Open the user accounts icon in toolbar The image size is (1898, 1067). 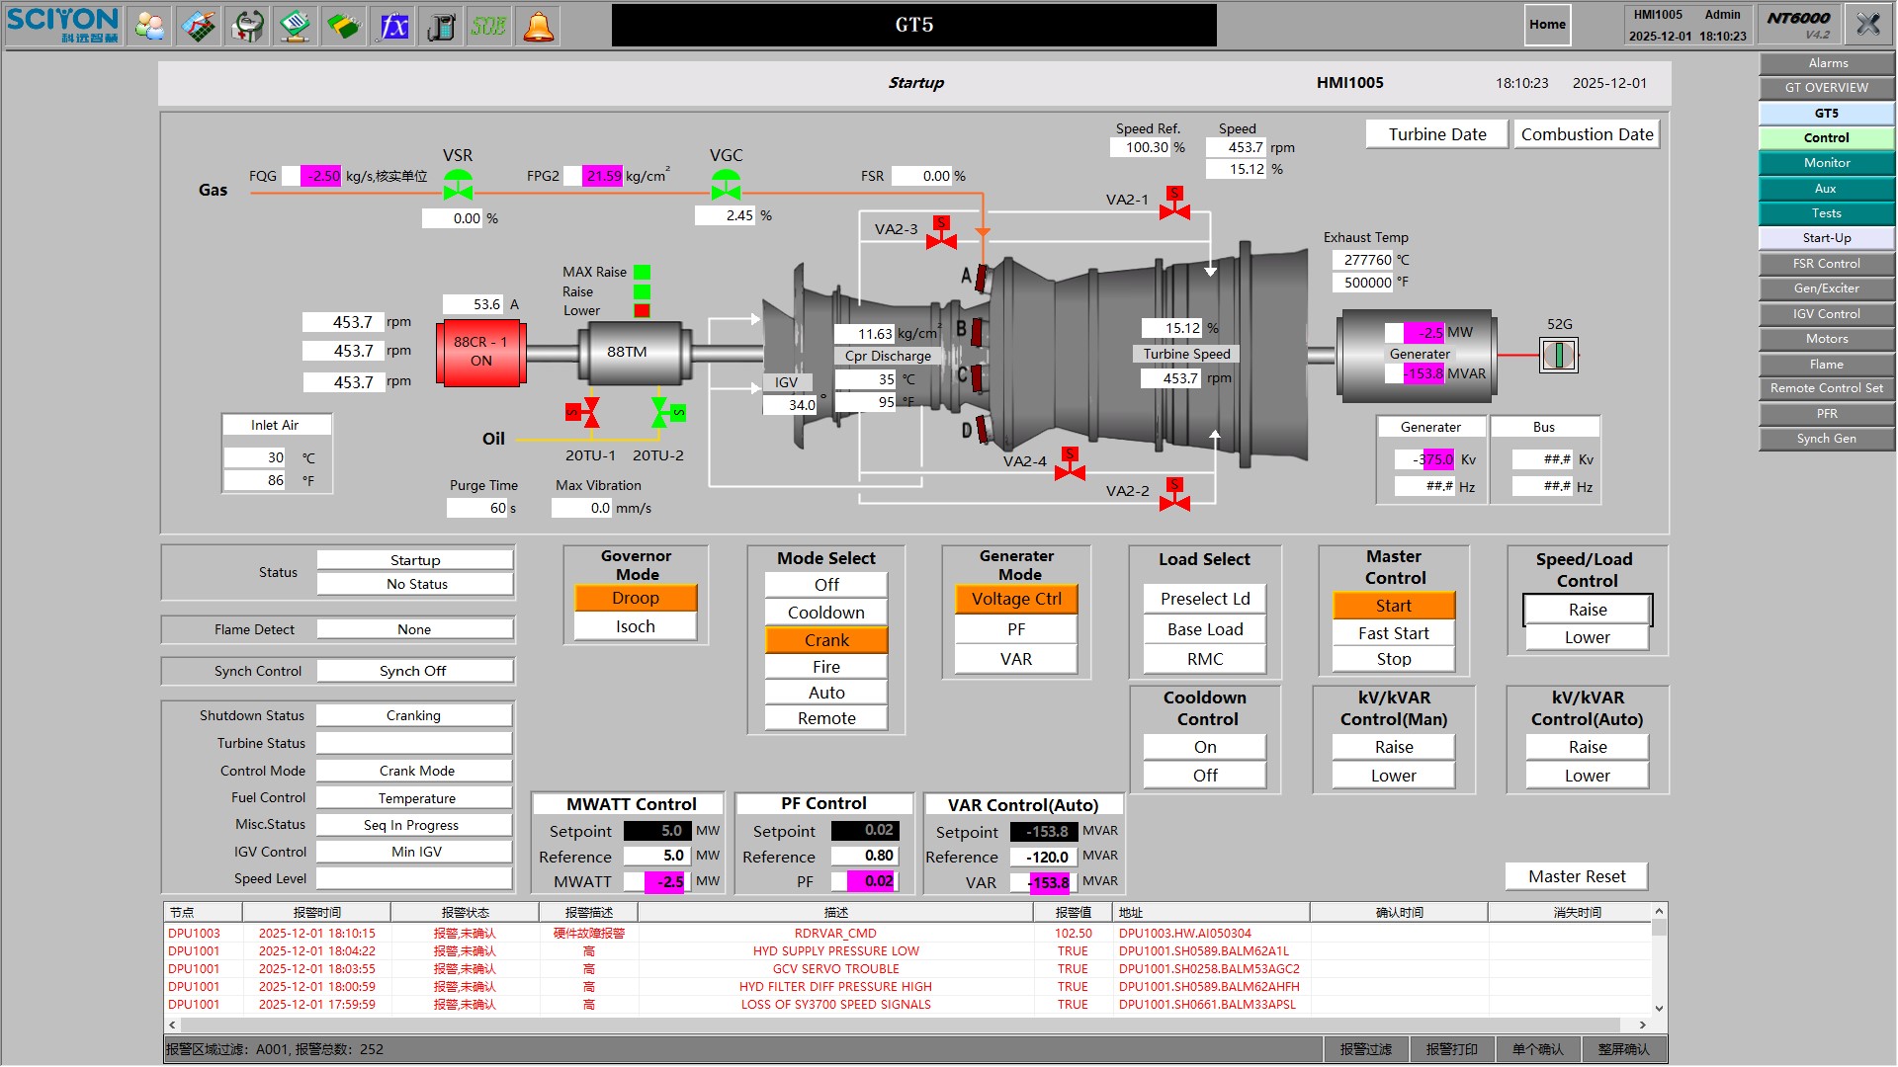[x=150, y=26]
